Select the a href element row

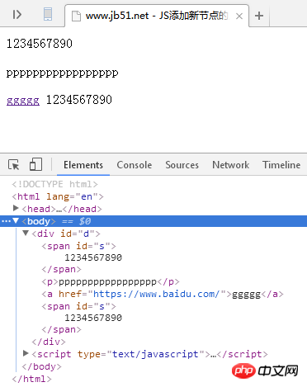(163, 294)
